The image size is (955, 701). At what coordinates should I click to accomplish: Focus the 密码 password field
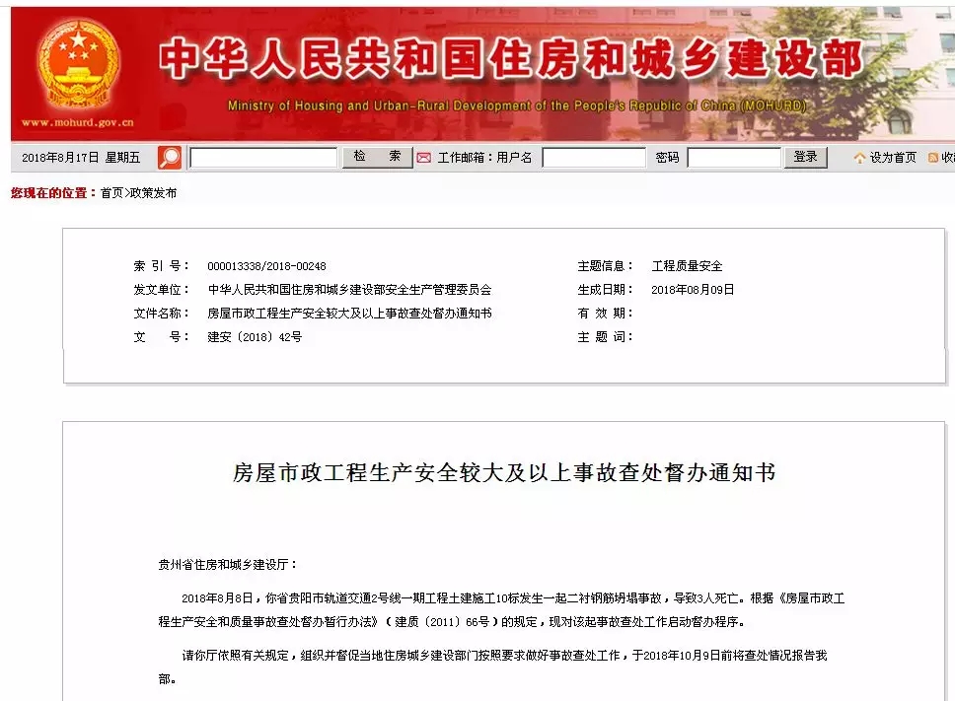click(x=734, y=158)
